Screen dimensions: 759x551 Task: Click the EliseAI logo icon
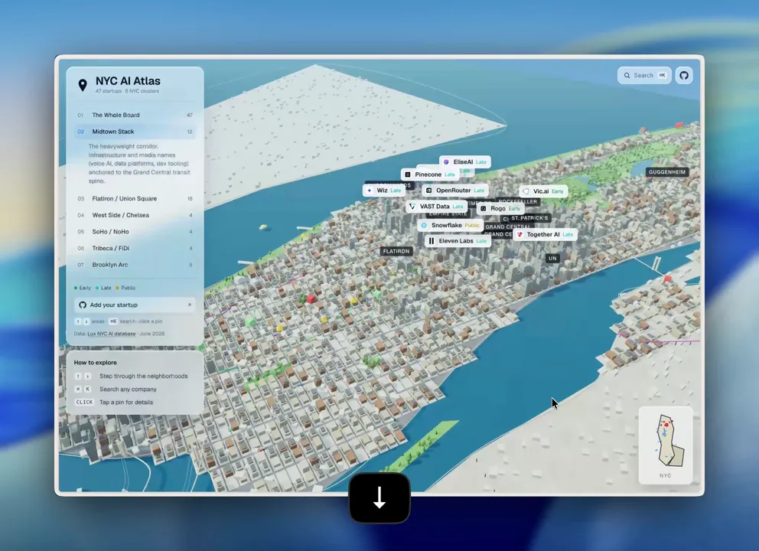click(446, 162)
